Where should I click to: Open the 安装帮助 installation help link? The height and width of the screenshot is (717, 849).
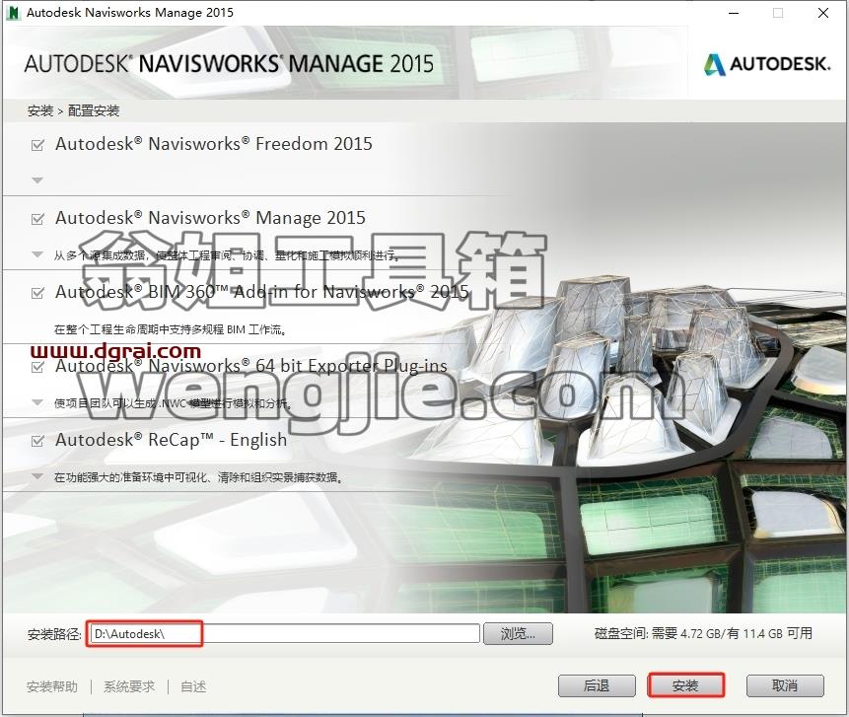pyautogui.click(x=52, y=686)
